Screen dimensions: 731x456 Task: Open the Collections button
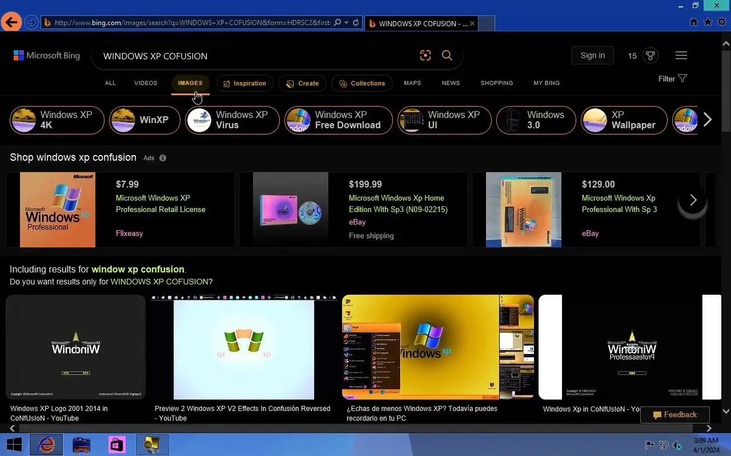pyautogui.click(x=362, y=83)
